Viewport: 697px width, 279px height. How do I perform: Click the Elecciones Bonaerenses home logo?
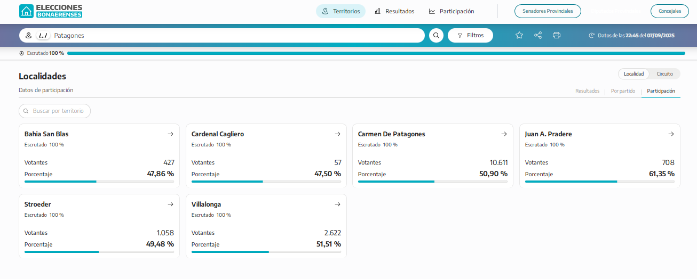coord(51,11)
